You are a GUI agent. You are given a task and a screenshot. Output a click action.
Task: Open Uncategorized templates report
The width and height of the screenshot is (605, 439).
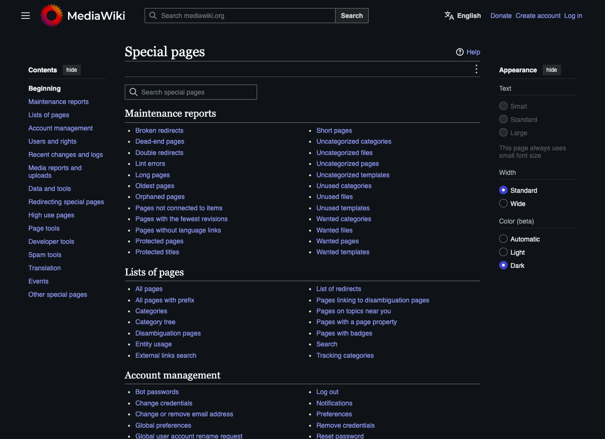tap(353, 175)
